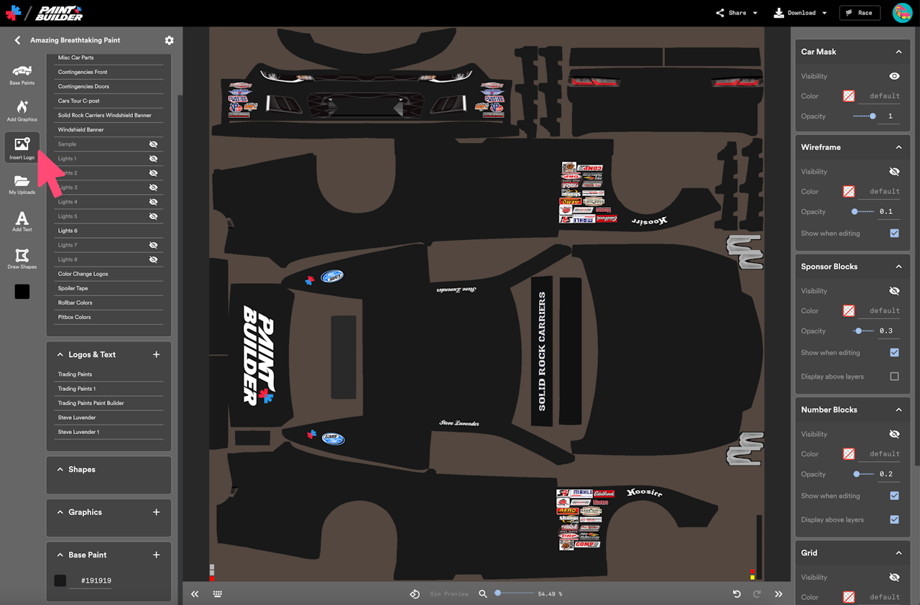Collapse the Car Mask section
Viewport: 920px width, 605px height.
coord(898,52)
